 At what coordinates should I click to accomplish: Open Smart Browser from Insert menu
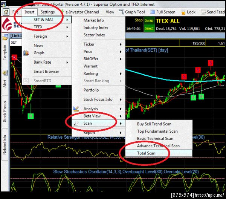point(47,71)
